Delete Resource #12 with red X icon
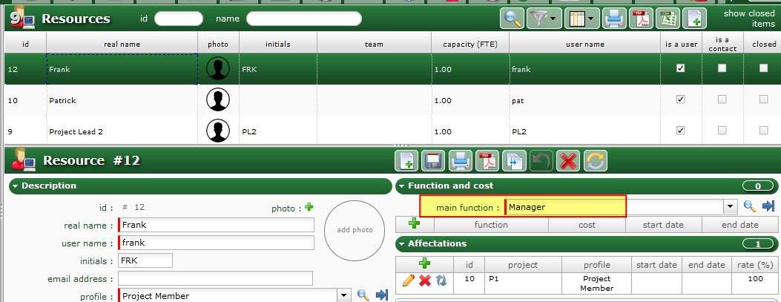 point(568,161)
